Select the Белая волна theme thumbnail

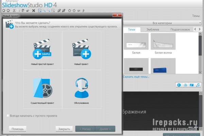(x=163, y=41)
